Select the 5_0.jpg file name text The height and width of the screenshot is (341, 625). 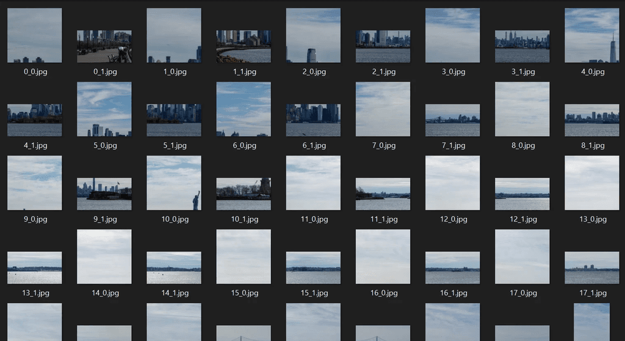point(105,146)
